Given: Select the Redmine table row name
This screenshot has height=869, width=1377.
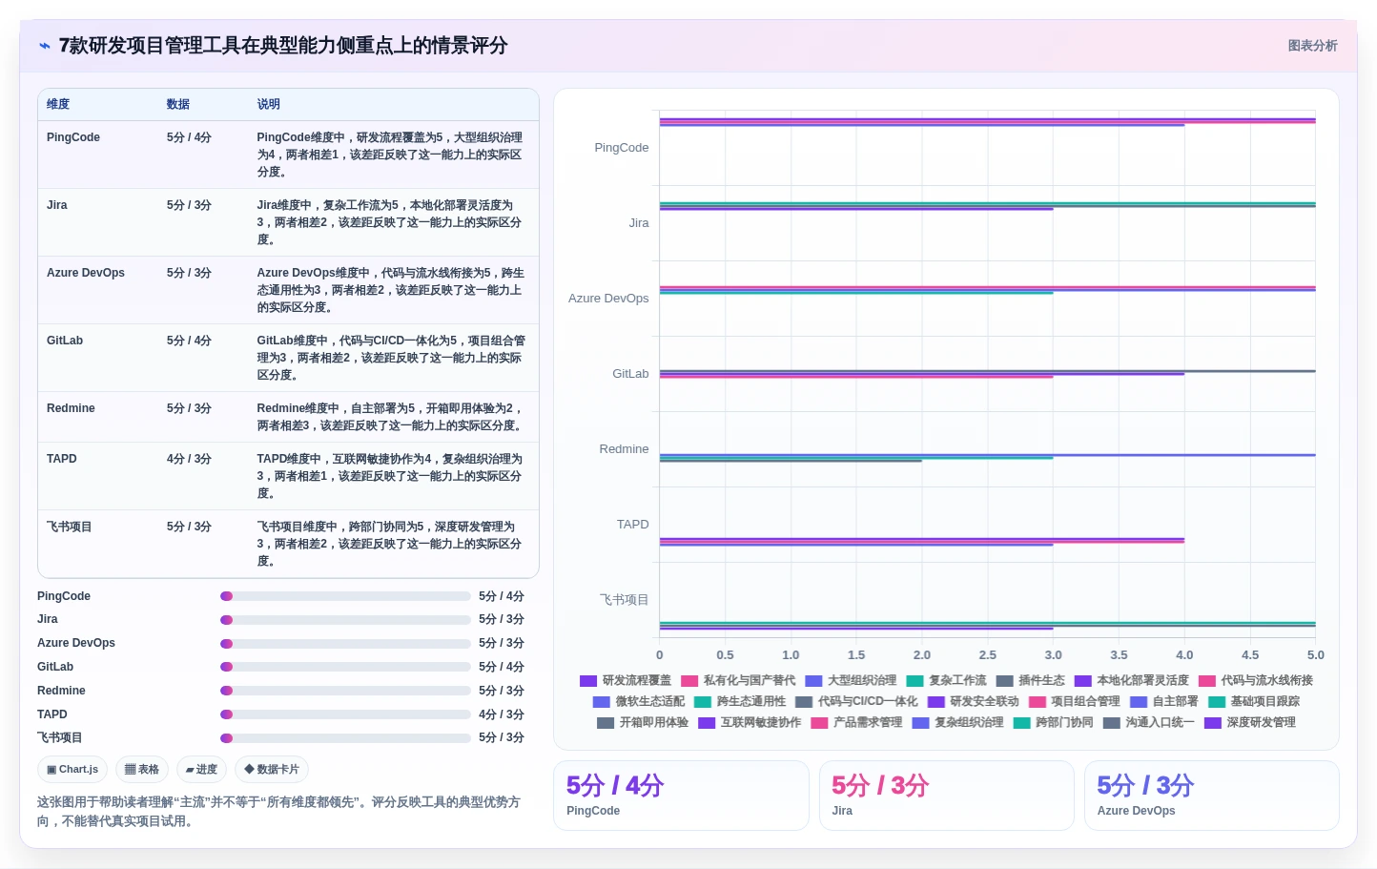Looking at the screenshot, I should (x=71, y=408).
